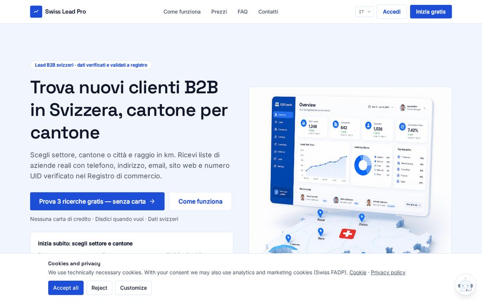Click text Nessuna carta di credito line
Image resolution: width=482 pixels, height=301 pixels.
point(104,219)
